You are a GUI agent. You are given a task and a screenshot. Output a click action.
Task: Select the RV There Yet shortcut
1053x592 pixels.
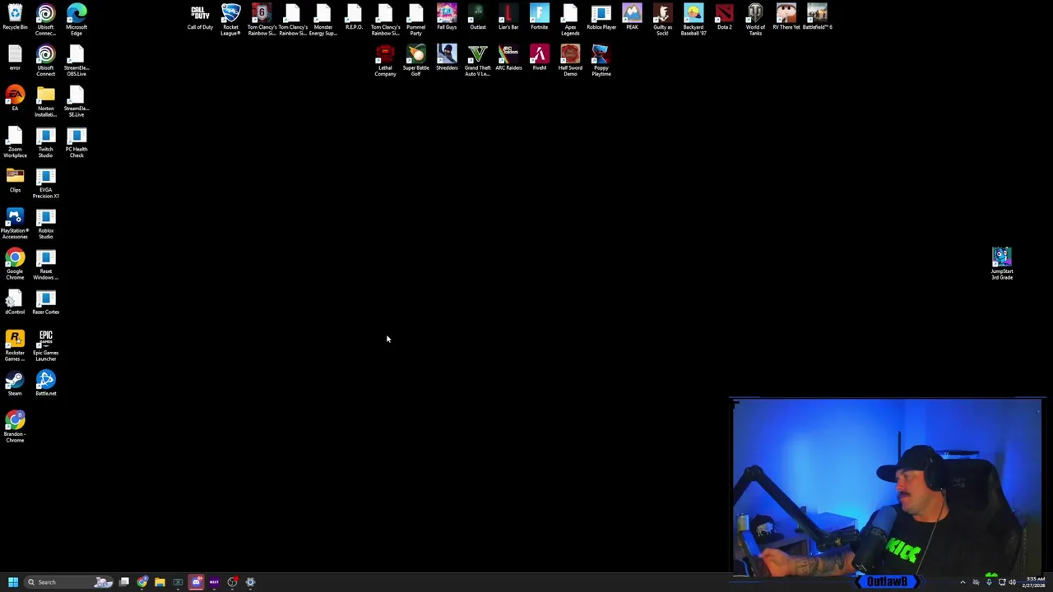click(786, 17)
